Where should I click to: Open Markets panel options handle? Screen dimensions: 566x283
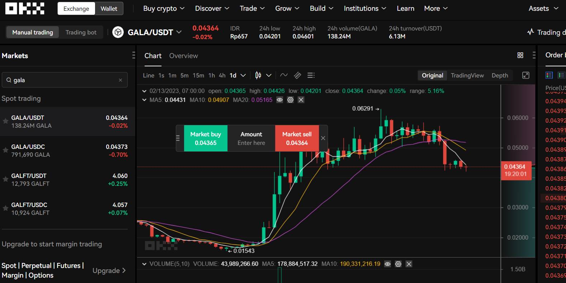click(133, 55)
